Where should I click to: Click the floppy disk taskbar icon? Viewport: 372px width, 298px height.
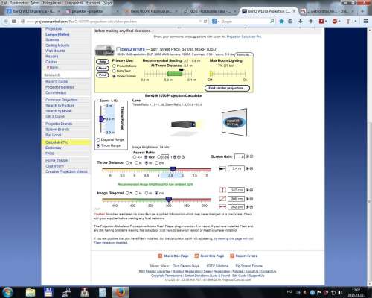49,292
